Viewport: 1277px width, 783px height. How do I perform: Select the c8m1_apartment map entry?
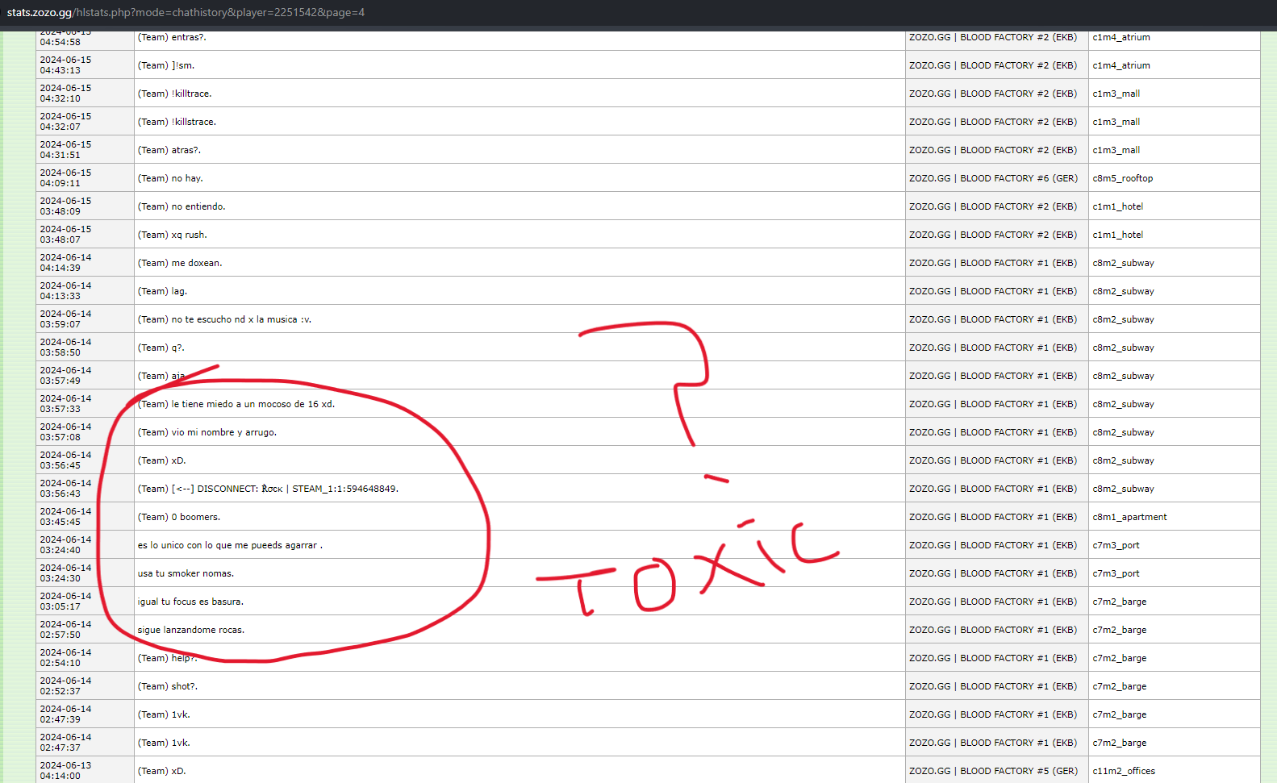(x=1129, y=517)
